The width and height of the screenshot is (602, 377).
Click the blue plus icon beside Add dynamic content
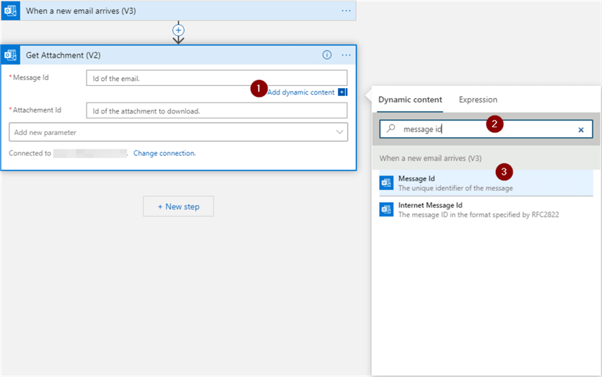[342, 92]
